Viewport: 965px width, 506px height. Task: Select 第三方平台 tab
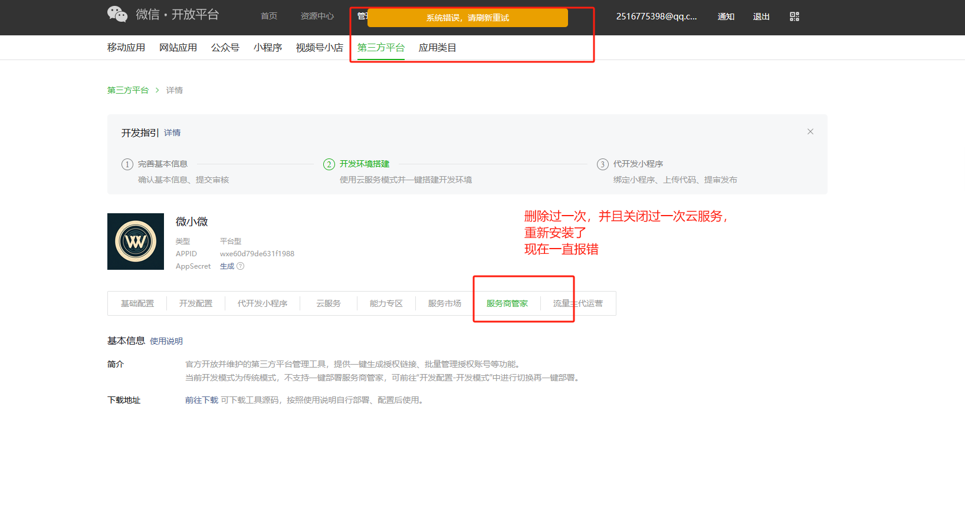tap(381, 48)
